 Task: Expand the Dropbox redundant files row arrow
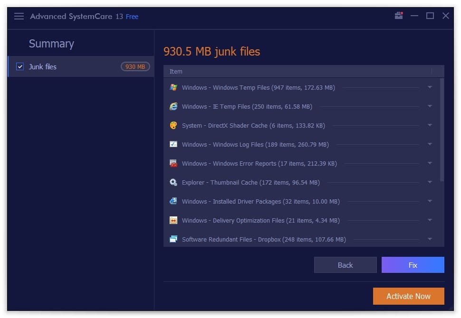tap(430, 239)
